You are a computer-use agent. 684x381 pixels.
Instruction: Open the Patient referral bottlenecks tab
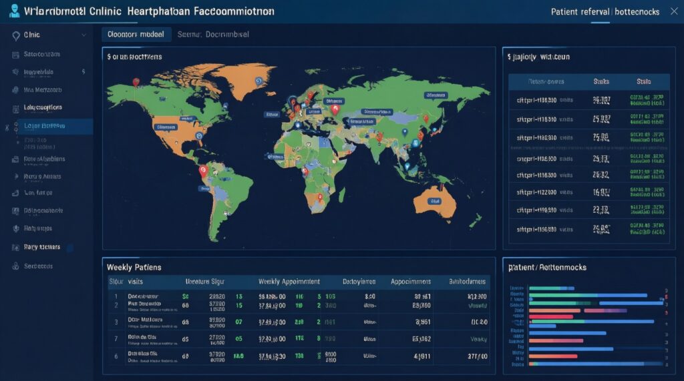click(605, 12)
